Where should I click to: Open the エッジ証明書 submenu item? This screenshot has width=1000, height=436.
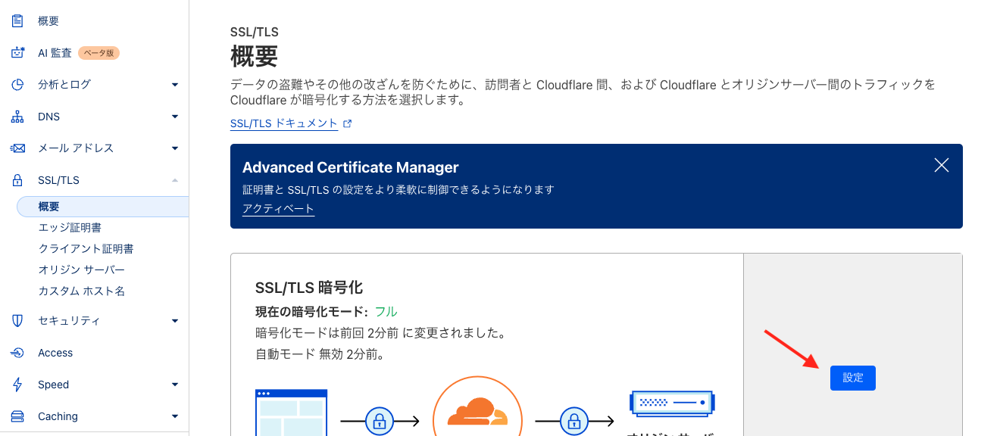70,227
